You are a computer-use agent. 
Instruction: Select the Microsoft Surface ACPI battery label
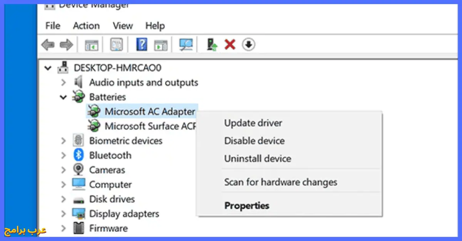click(x=151, y=126)
